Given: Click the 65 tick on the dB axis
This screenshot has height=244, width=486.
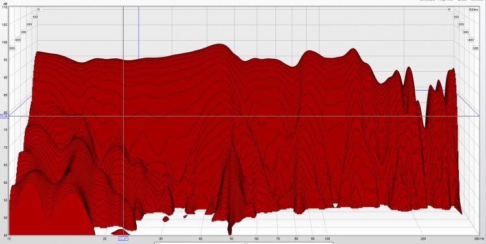Looking at the screenshot, I should (5, 165).
